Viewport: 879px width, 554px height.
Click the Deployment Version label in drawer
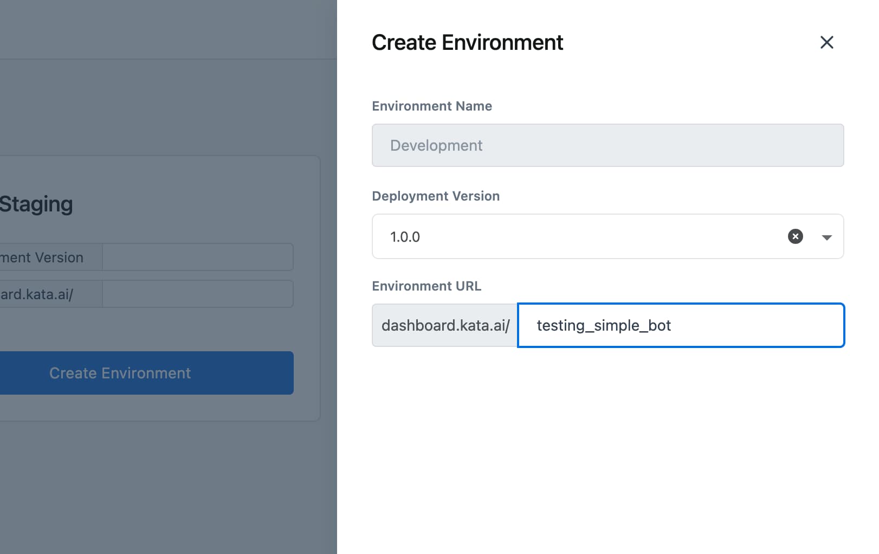click(x=436, y=196)
